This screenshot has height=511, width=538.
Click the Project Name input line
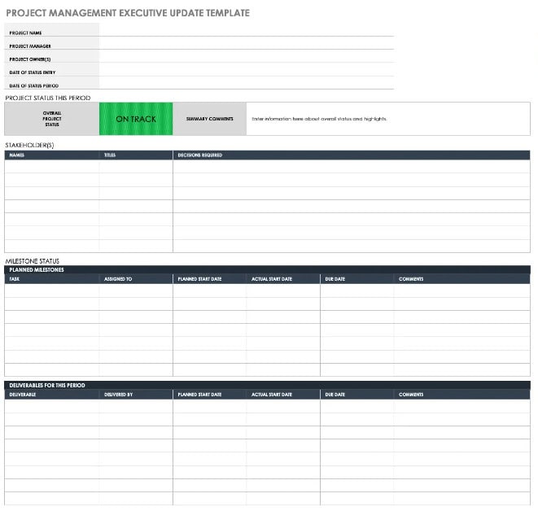pos(247,30)
